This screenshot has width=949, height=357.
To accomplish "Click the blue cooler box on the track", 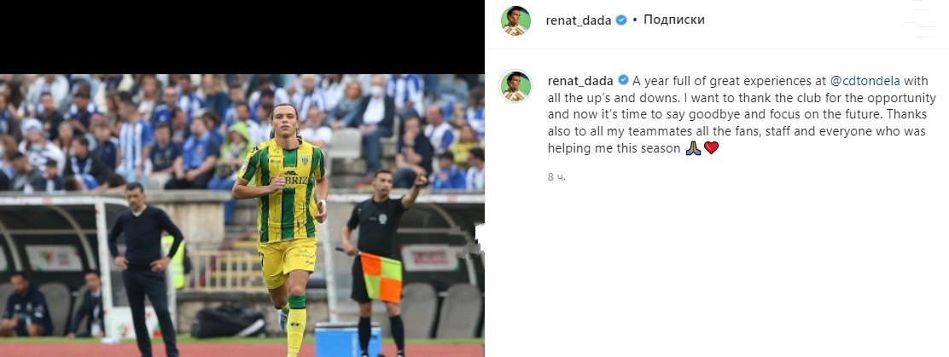I will click(348, 339).
